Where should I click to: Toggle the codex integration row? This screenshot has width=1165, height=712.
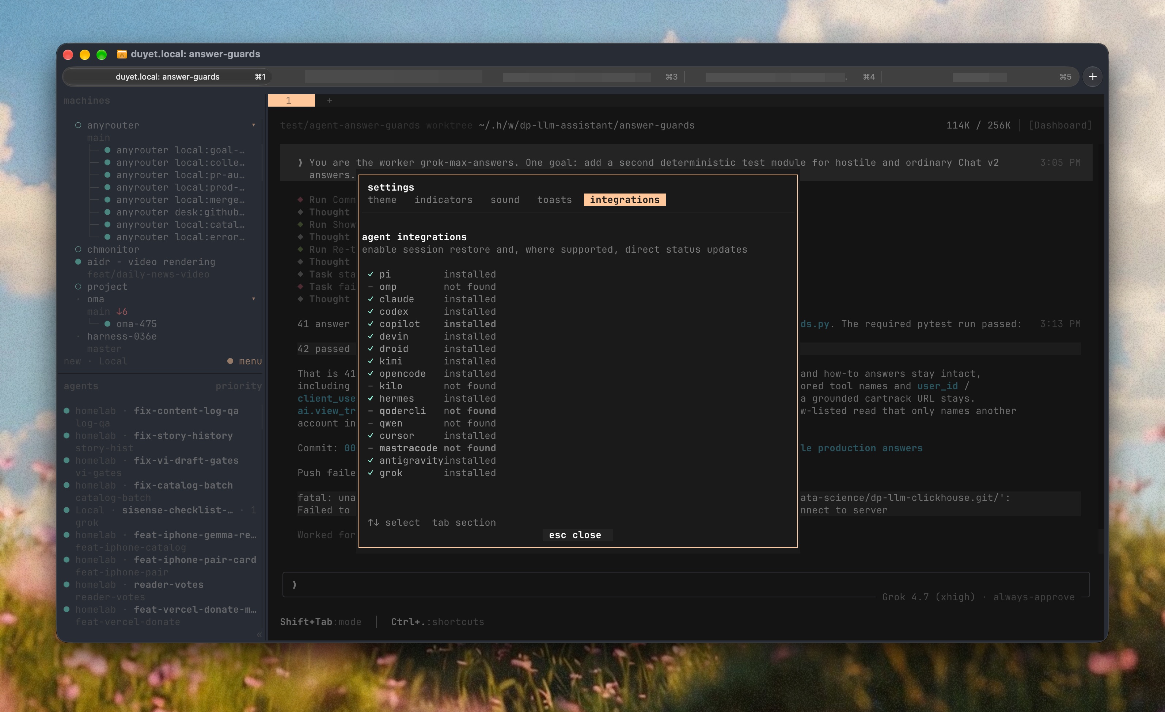pos(432,311)
